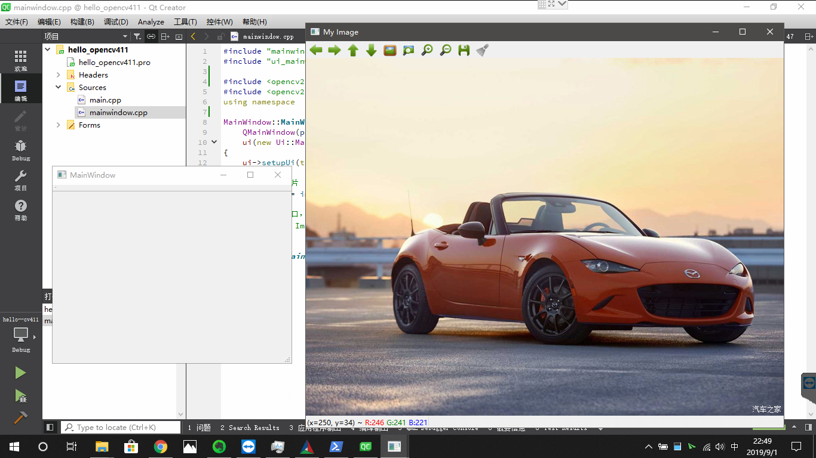This screenshot has height=458, width=816.
Task: Click Search Results in the bottom bar
Action: coord(251,427)
